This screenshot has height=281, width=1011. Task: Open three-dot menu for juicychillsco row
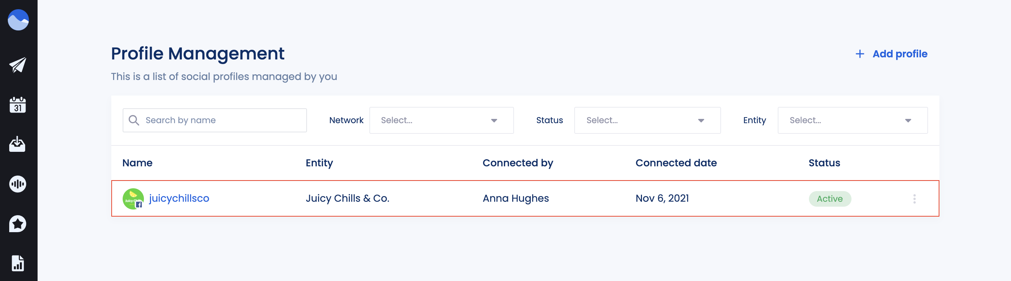pyautogui.click(x=914, y=199)
